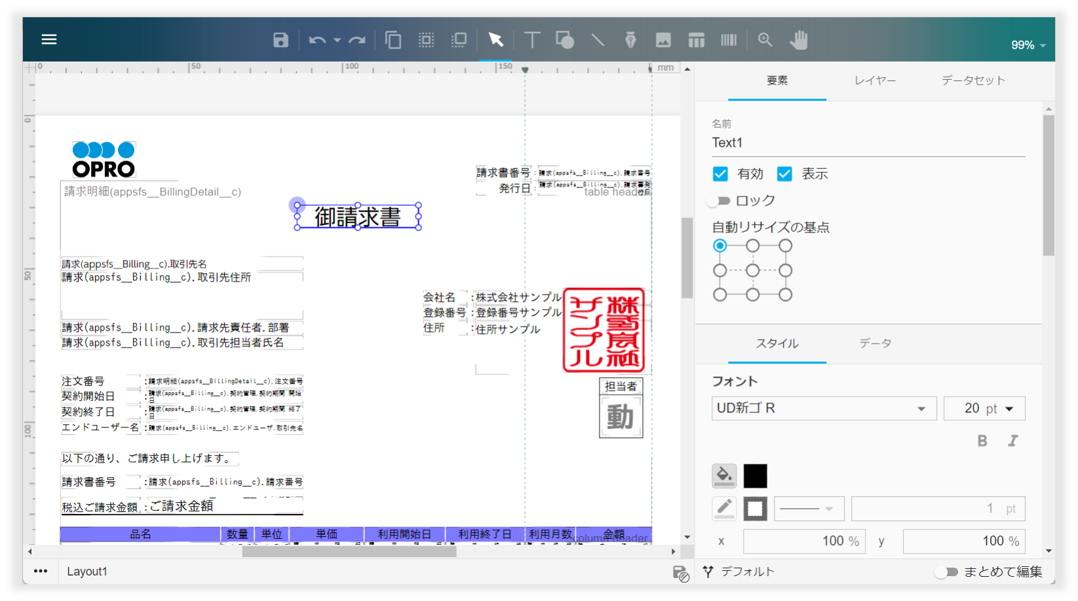
Task: Click the vertical canvas scrollbar thumb
Action: click(687, 258)
